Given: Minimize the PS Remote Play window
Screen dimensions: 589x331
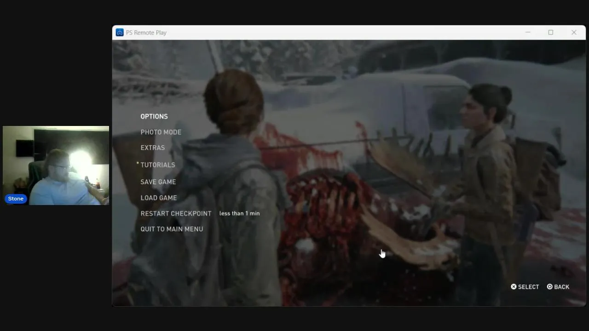Looking at the screenshot, I should pos(528,33).
